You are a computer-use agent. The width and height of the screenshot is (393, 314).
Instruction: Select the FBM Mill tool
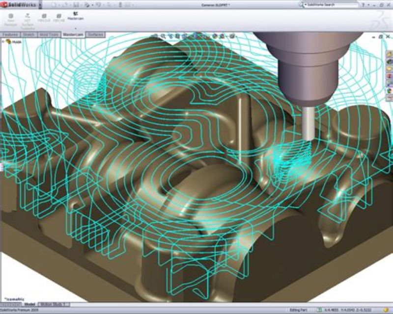click(x=59, y=18)
